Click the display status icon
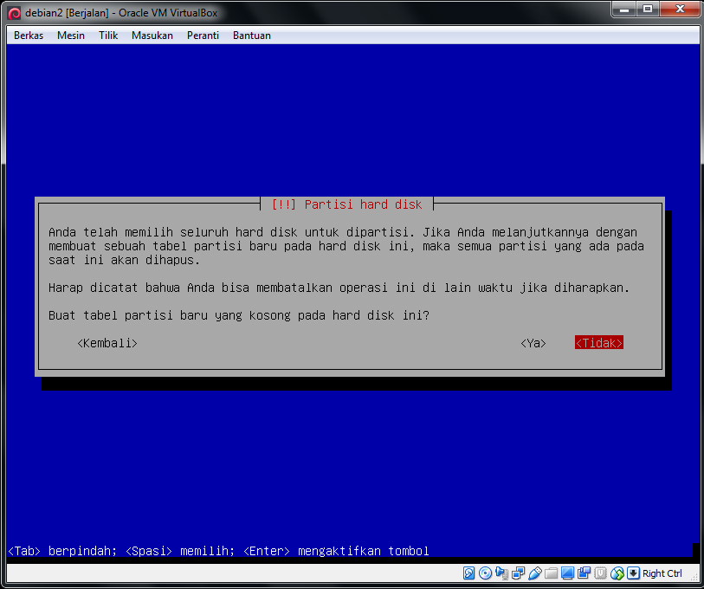 567,573
